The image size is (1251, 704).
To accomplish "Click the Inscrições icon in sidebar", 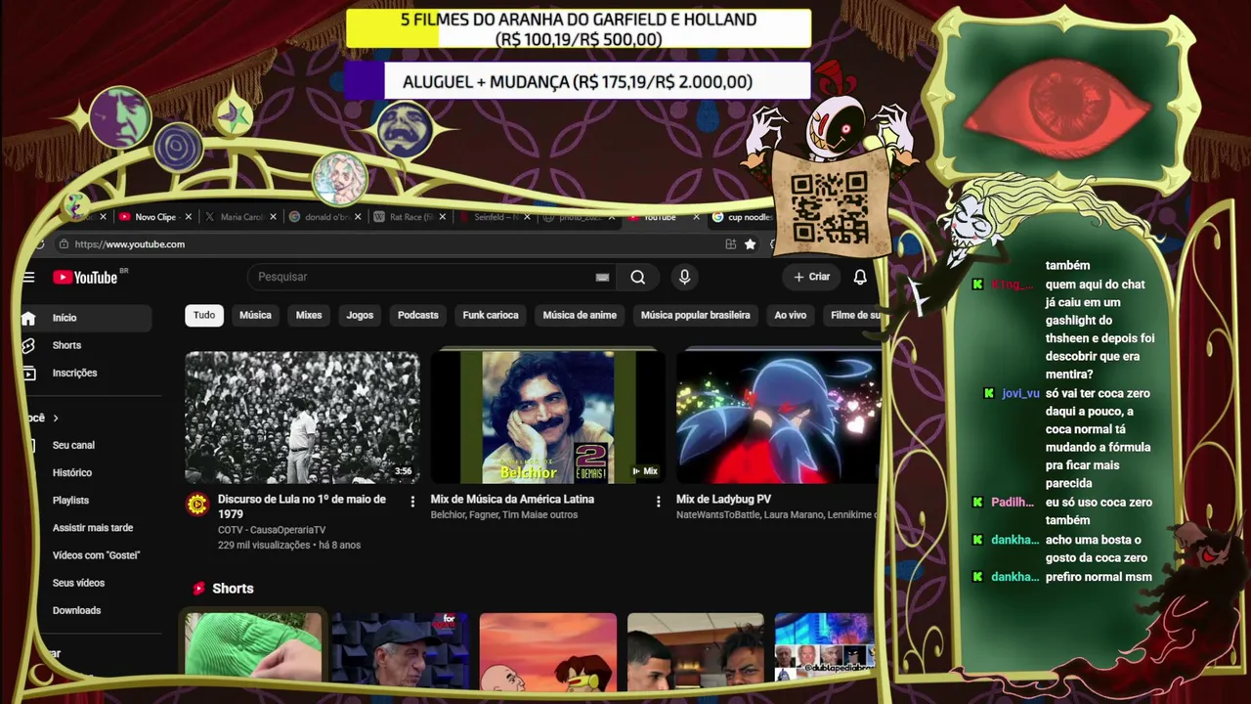I will click(x=28, y=373).
